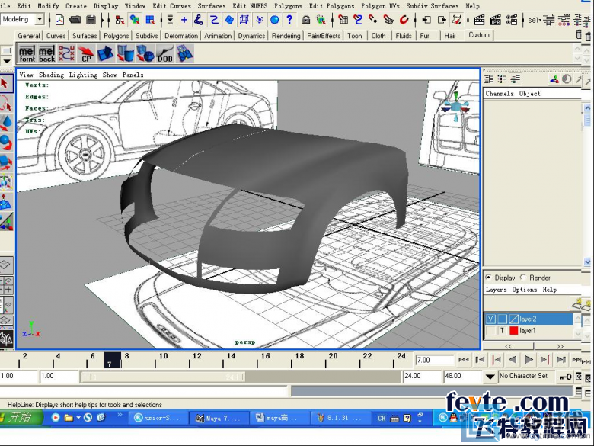Click the unior-S taskbar button
This screenshot has width=594, height=446.
[x=157, y=418]
